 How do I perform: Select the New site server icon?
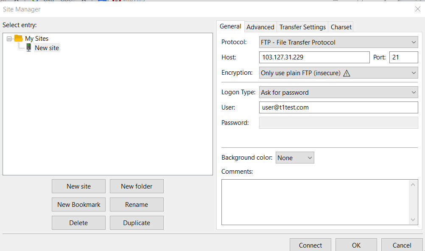[28, 48]
